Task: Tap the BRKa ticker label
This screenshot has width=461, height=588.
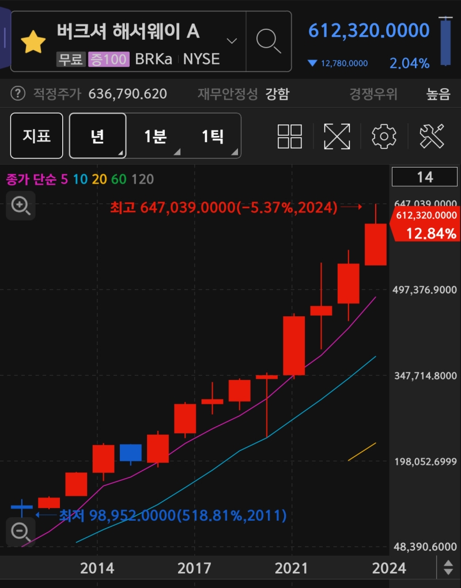Action: pyautogui.click(x=153, y=59)
